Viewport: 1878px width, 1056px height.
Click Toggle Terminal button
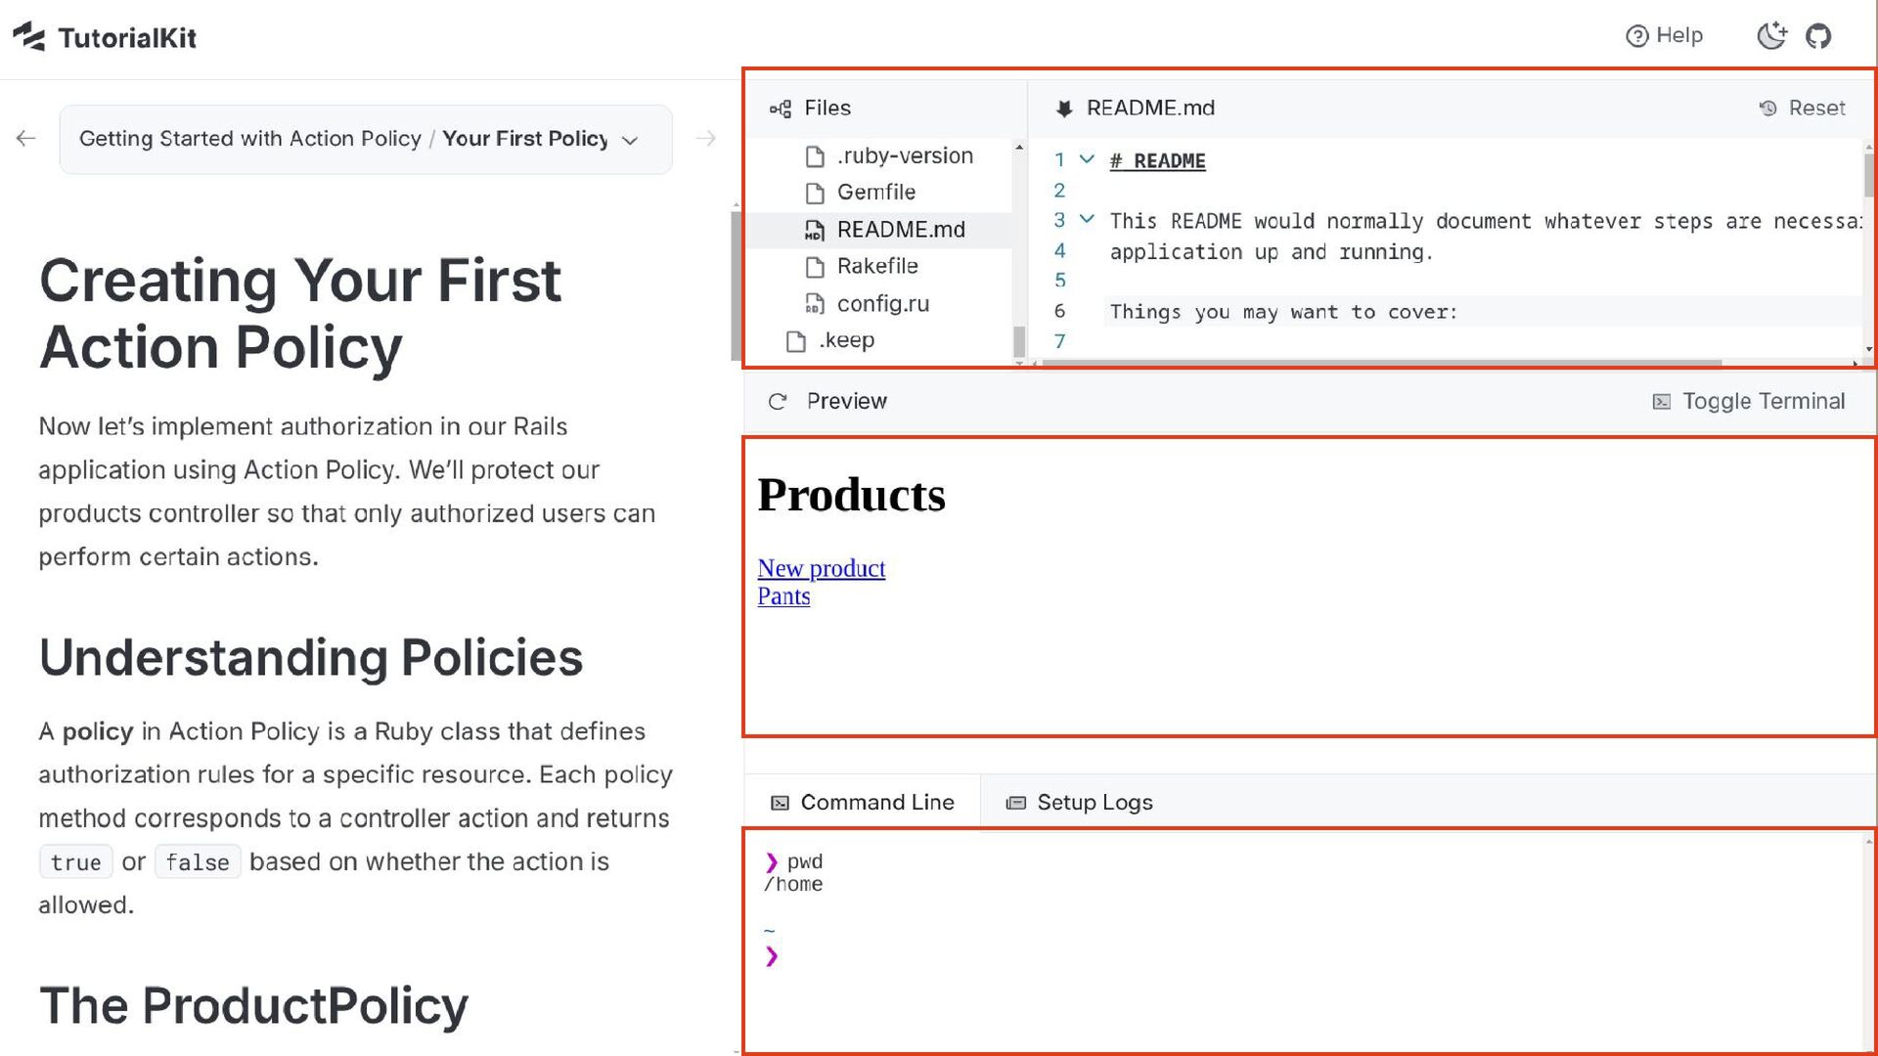[x=1749, y=402]
